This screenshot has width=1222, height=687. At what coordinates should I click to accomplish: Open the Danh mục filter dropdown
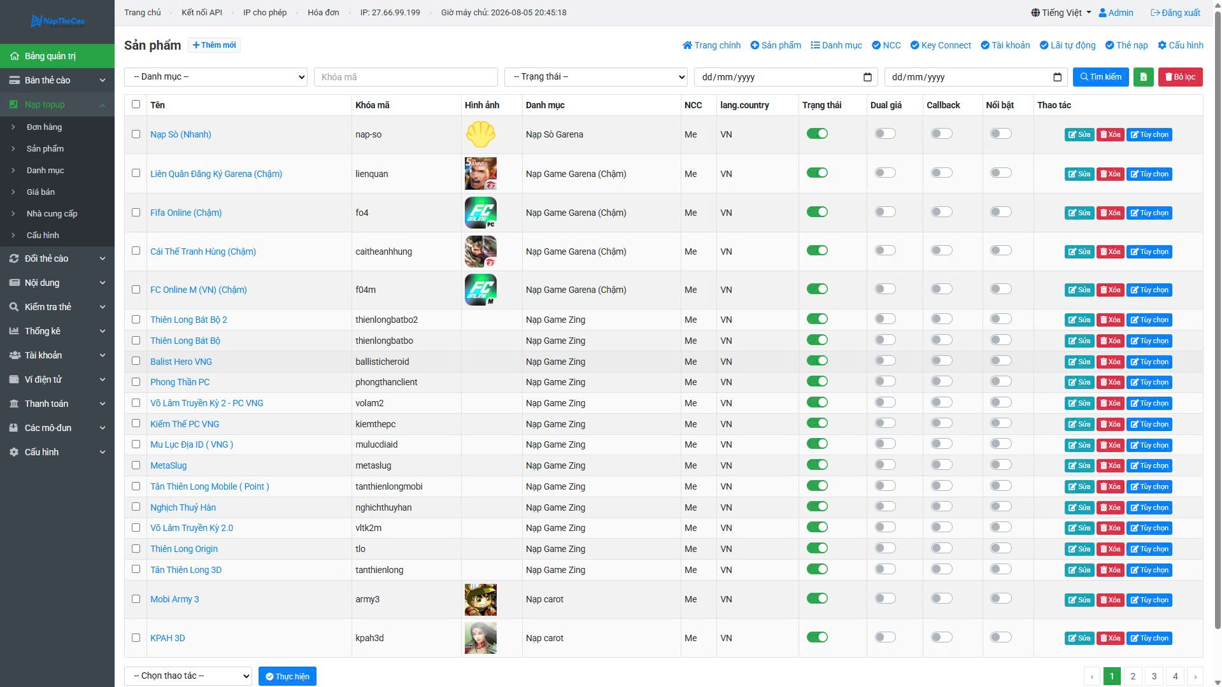(216, 77)
